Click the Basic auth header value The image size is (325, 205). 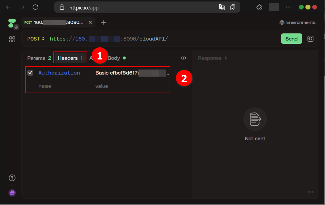(132, 73)
